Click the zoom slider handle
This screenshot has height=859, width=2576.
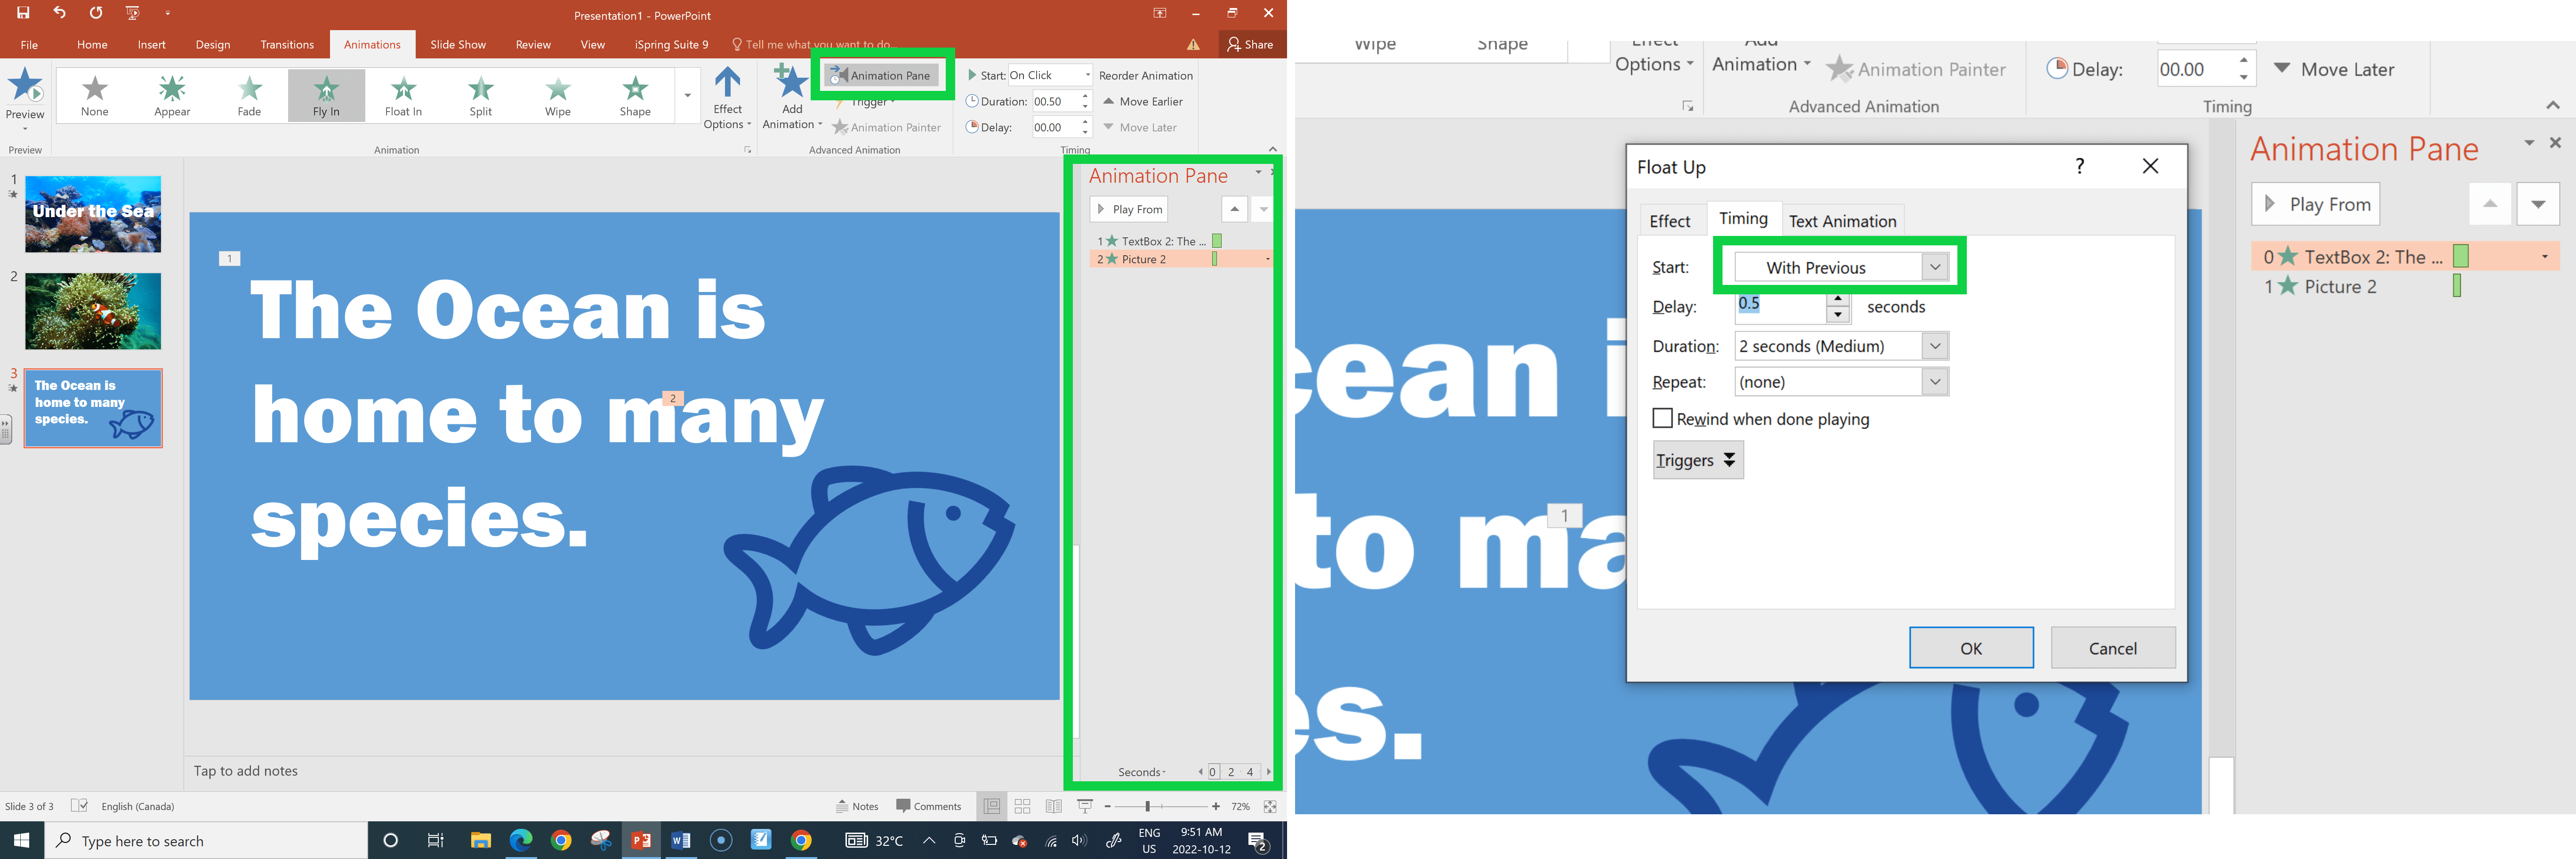1148,806
